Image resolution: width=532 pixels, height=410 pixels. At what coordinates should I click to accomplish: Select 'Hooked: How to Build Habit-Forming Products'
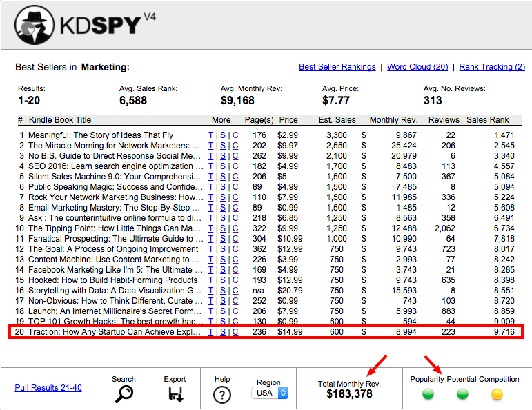coord(113,280)
